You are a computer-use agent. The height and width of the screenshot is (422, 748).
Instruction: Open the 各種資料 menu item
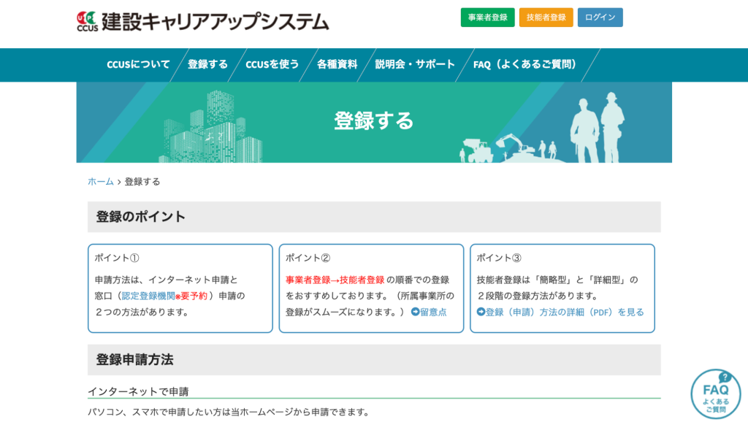click(337, 64)
